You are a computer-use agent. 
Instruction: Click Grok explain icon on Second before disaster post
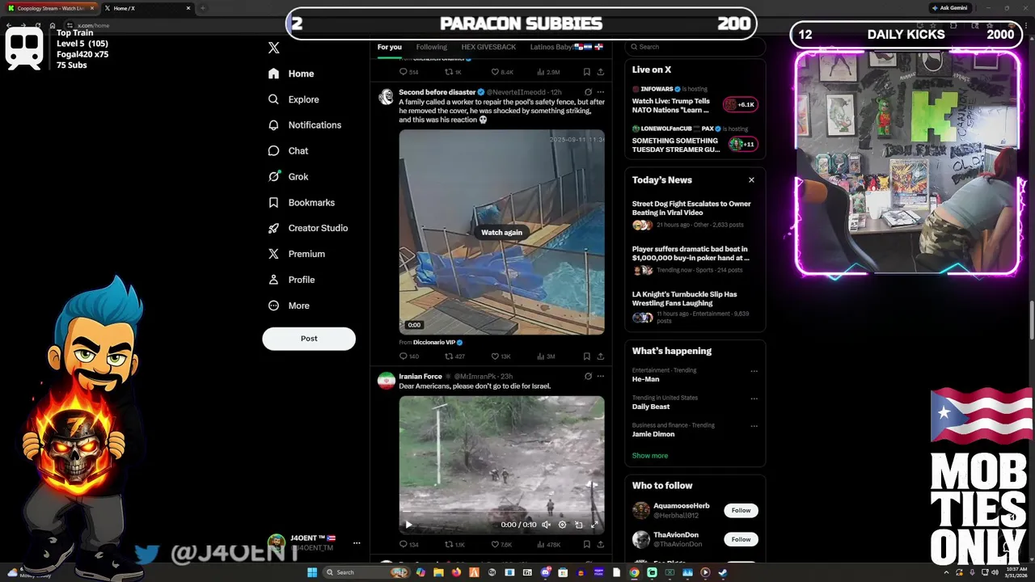[x=588, y=92]
